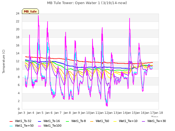The image size is (175, 131).
Task: Click purple legend swatch for Wat1_Tw+30
Action: coord(143,121)
